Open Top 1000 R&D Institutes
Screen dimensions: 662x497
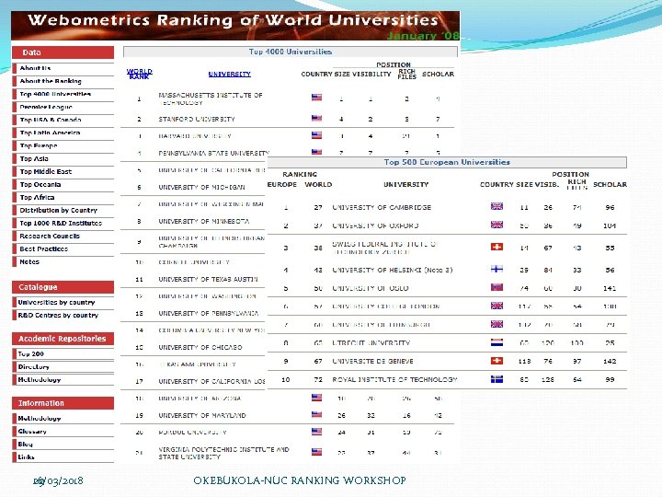[61, 223]
